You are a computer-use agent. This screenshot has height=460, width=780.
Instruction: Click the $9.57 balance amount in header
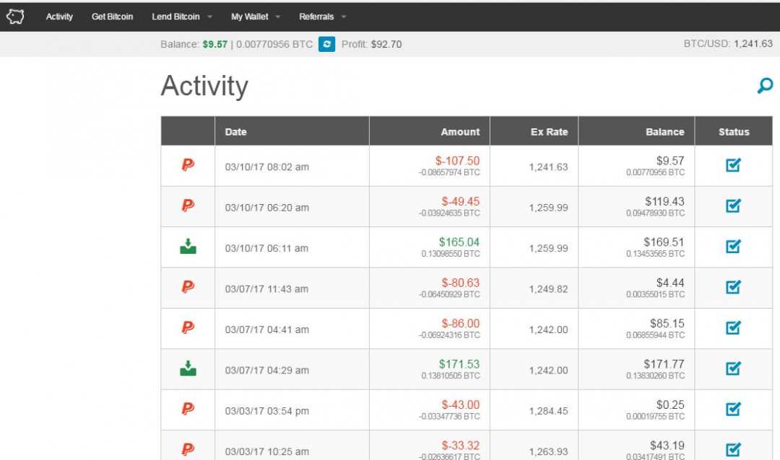tap(214, 44)
